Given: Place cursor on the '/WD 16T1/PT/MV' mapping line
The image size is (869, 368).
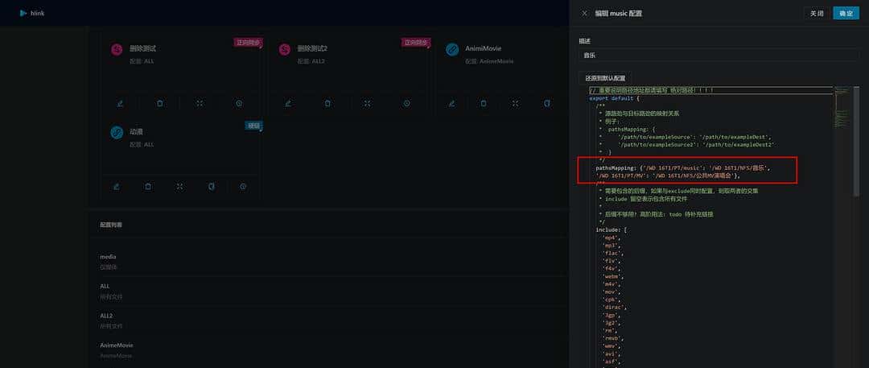Looking at the screenshot, I should (668, 176).
